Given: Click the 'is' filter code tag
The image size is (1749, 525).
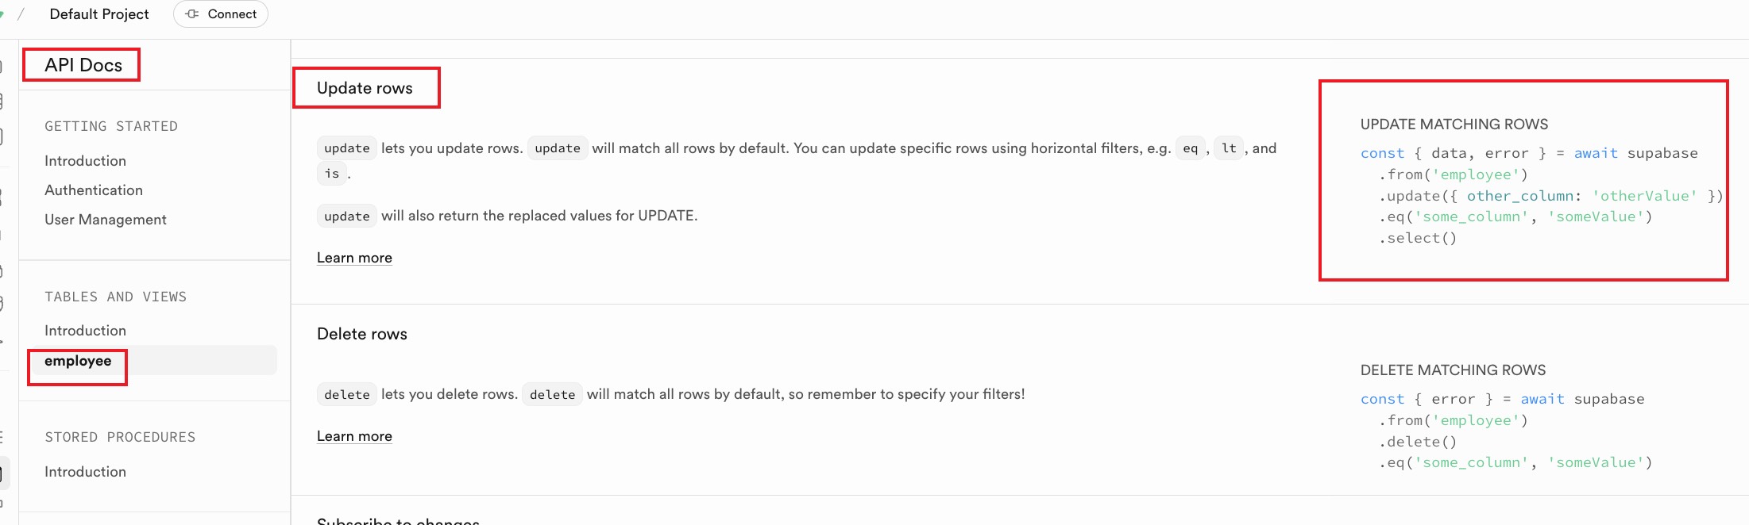Looking at the screenshot, I should 332,174.
